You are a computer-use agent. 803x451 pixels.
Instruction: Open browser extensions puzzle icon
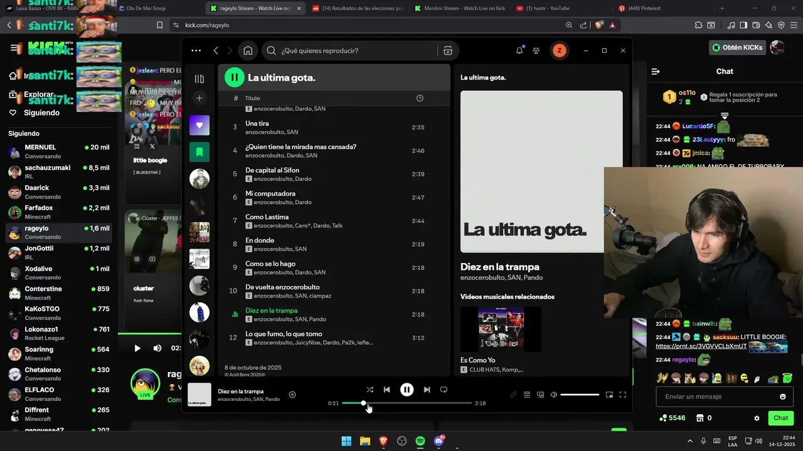pos(698,25)
